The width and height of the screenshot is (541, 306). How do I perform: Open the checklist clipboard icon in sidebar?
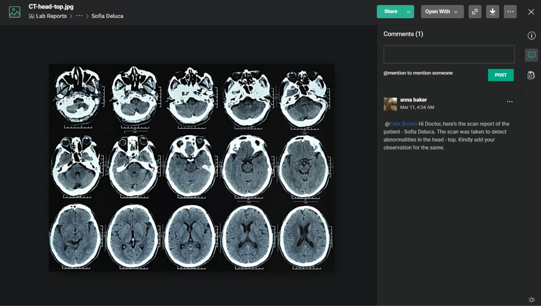pos(531,75)
